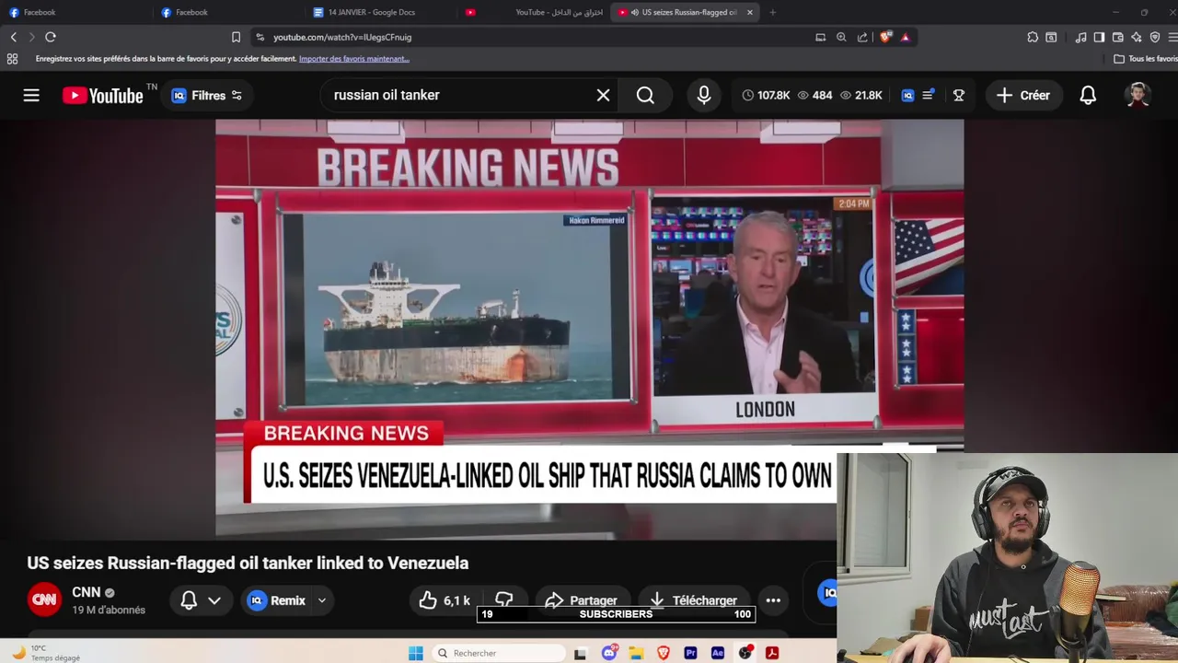Open the apps grid in bookmarks bar
Image resolution: width=1178 pixels, height=663 pixels.
12,59
